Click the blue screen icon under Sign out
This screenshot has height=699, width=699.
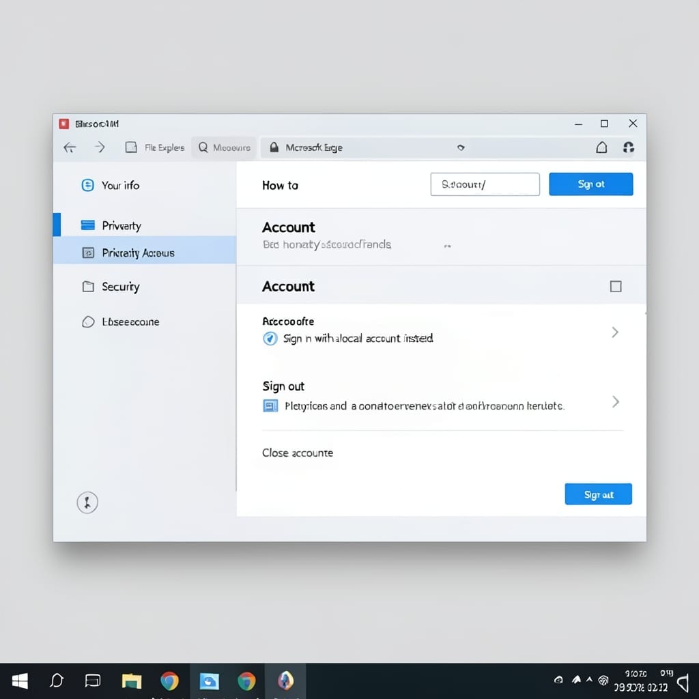[x=270, y=405]
